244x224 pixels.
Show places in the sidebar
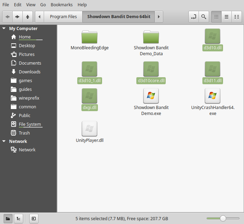click(x=8, y=218)
